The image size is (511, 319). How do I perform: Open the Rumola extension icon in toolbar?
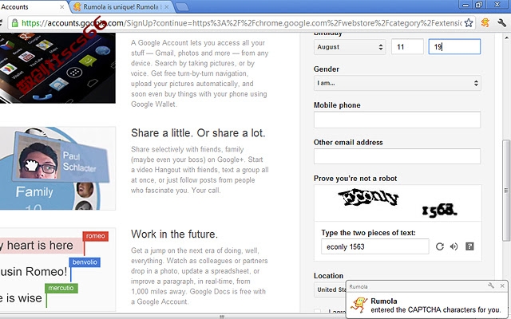[x=485, y=22]
